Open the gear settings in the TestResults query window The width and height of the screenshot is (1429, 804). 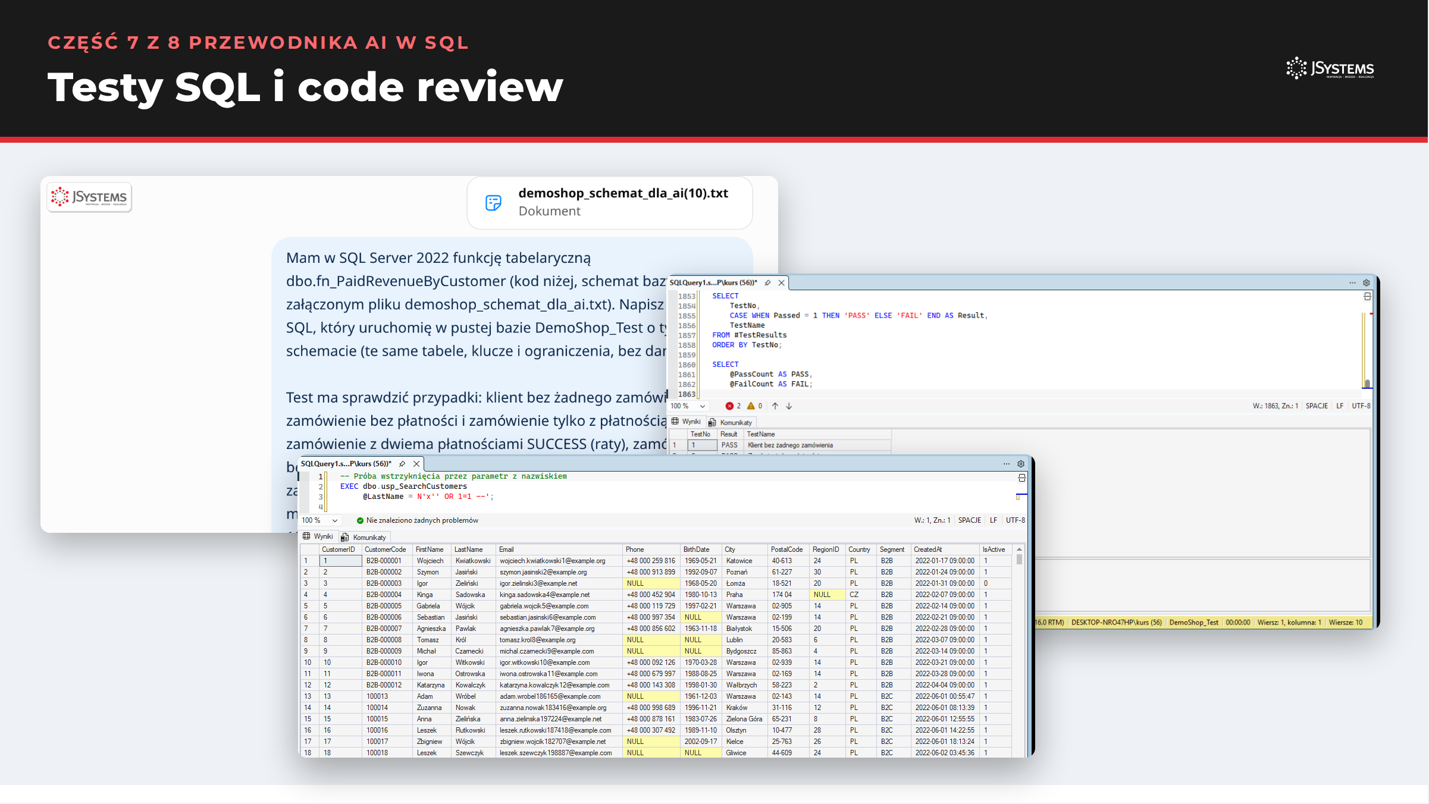point(1367,282)
